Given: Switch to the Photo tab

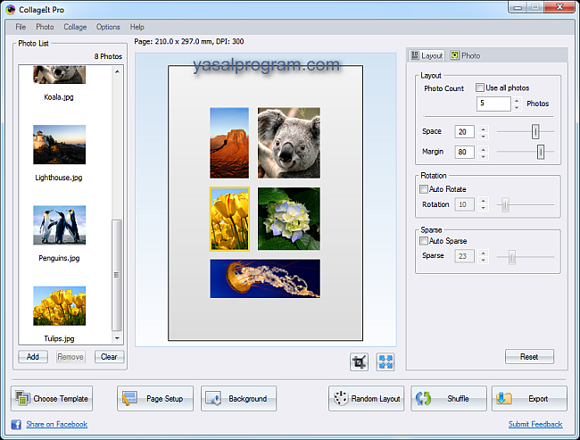Looking at the screenshot, I should coord(465,55).
